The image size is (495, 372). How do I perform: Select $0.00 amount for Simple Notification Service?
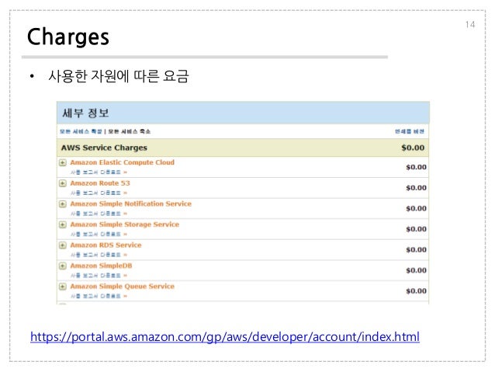[x=416, y=209]
